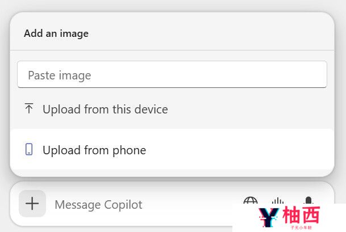Image resolution: width=346 pixels, height=232 pixels.
Task: Click the Paste image placeholder text
Action: click(x=60, y=75)
